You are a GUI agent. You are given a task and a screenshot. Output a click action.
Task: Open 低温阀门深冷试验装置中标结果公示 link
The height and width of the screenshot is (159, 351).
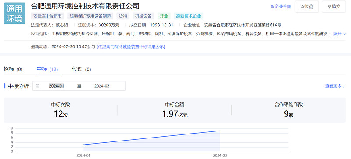131,47
